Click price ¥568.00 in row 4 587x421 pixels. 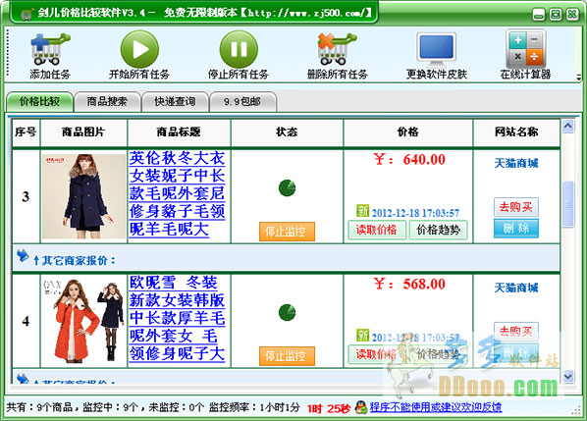[409, 285]
